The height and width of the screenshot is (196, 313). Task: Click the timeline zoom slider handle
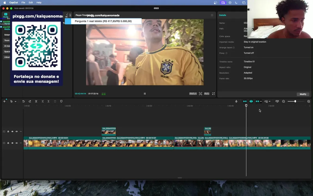(295, 101)
